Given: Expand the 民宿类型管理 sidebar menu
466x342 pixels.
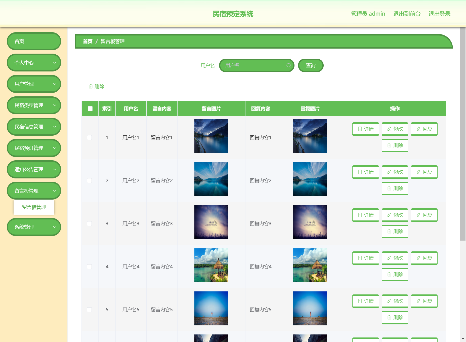Looking at the screenshot, I should point(34,105).
